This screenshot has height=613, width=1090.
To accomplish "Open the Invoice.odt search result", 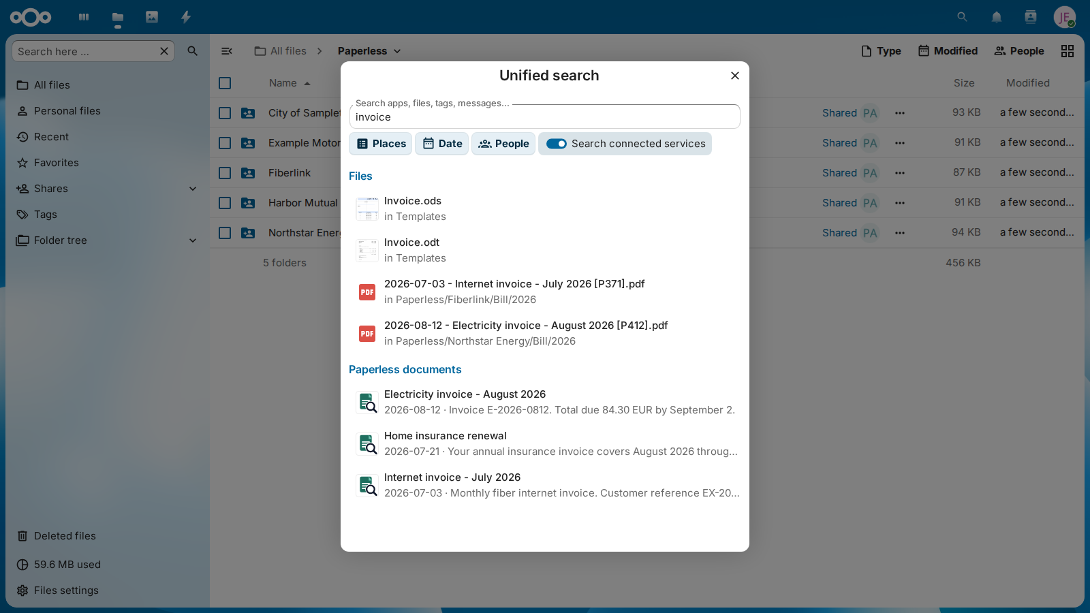I will (x=545, y=251).
